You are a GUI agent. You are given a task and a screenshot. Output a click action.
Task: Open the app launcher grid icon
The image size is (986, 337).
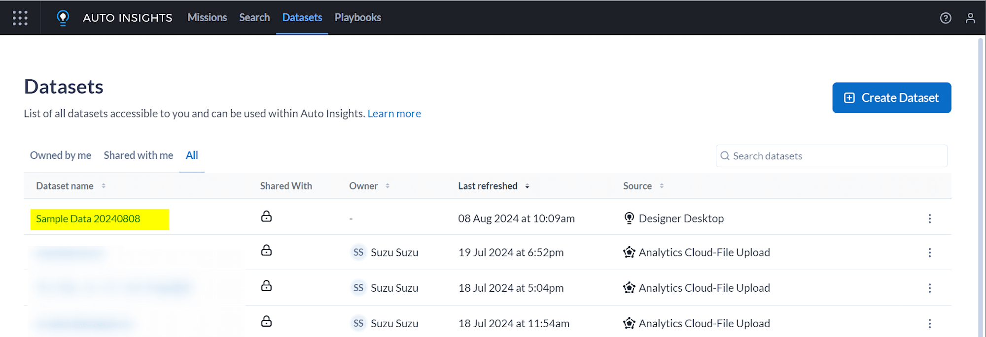click(20, 18)
